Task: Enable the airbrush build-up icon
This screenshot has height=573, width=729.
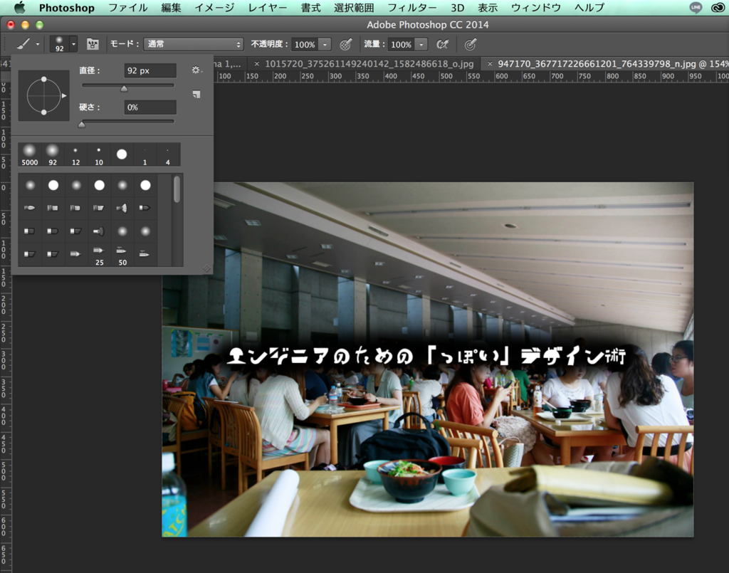Action: click(442, 45)
